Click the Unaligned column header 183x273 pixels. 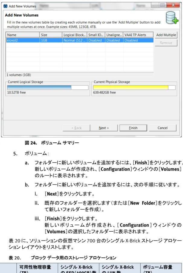click(x=114, y=35)
